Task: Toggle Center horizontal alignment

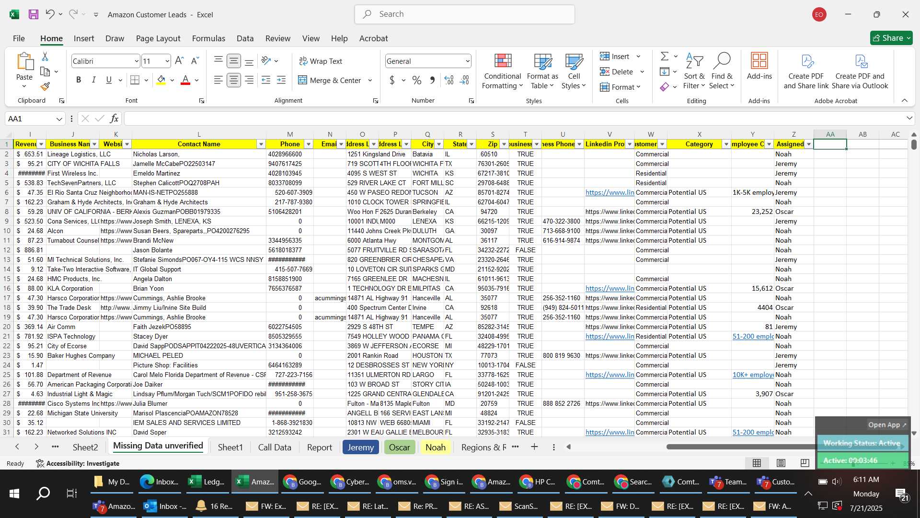Action: [x=234, y=80]
